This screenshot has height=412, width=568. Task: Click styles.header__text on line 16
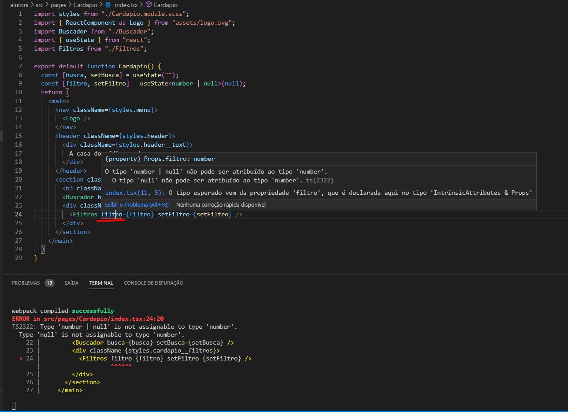tap(152, 145)
